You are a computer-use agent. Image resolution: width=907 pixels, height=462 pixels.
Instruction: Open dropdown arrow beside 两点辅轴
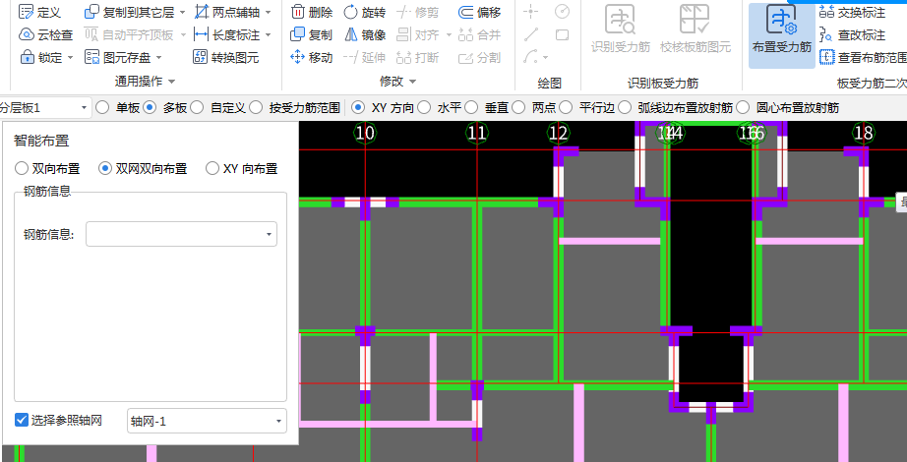click(268, 12)
